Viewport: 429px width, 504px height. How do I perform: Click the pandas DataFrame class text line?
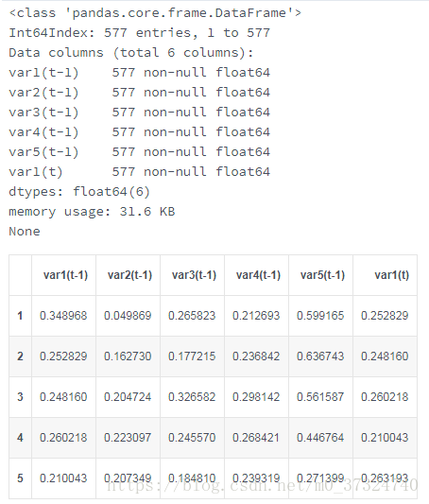tap(155, 13)
